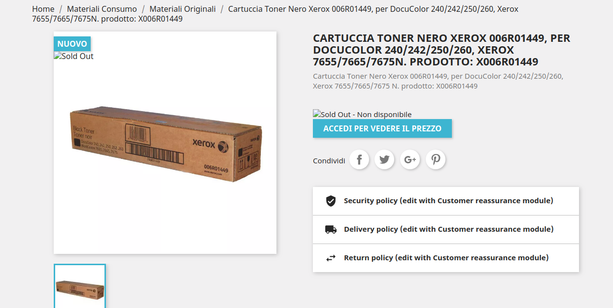The image size is (613, 308).
Task: Open Materiali Consumo breadcrumb
Action: pyautogui.click(x=102, y=9)
